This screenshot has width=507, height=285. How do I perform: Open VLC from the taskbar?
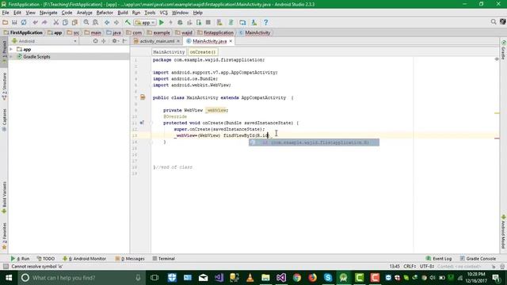coord(250,278)
